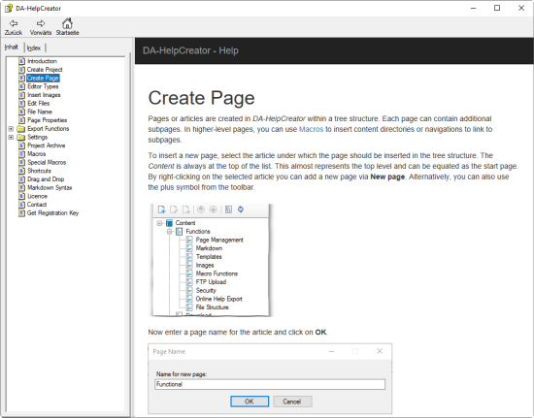Screen dimensions: 534x418
Task: Open the Contact topic
Action: pyautogui.click(x=37, y=205)
